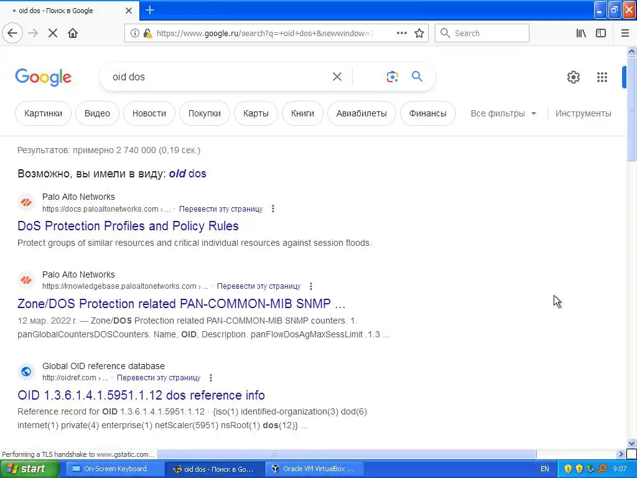The image size is (637, 478).
Task: Click the results count text 'примерно 2 740 000'
Action: coord(114,150)
